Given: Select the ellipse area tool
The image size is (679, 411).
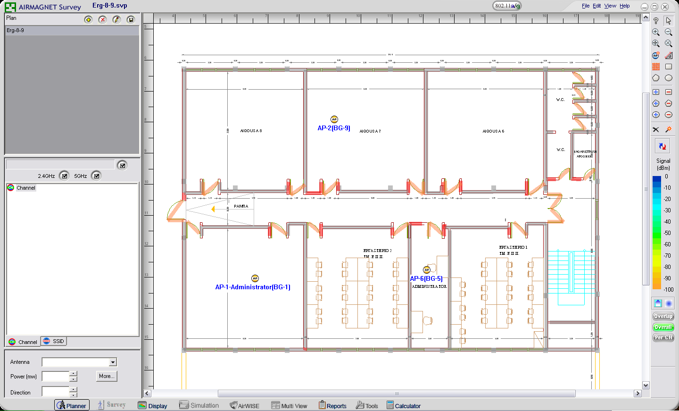Looking at the screenshot, I should [669, 78].
